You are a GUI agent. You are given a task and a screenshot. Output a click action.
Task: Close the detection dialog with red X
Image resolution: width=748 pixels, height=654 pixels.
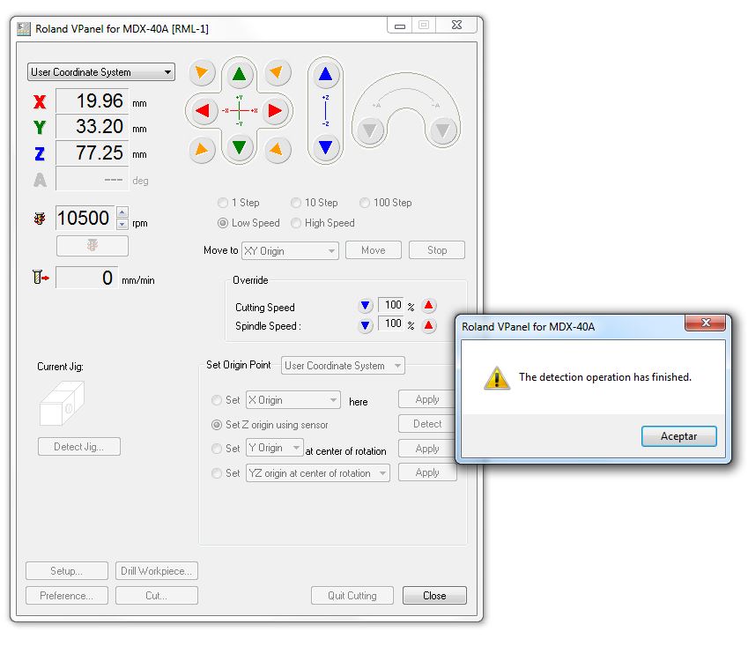coord(705,323)
